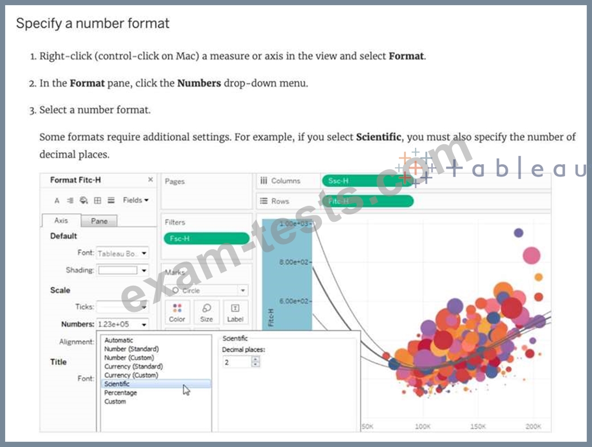
Task: Click the font formatting A icon
Action: click(57, 201)
